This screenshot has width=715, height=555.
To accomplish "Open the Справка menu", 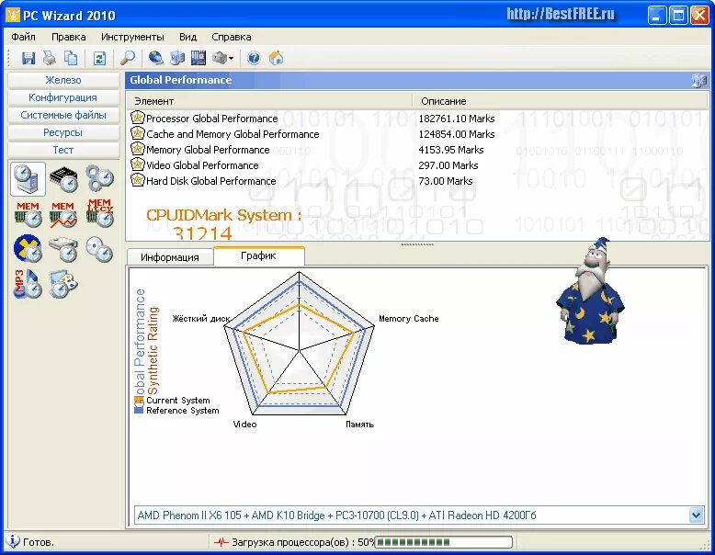I will click(x=232, y=37).
